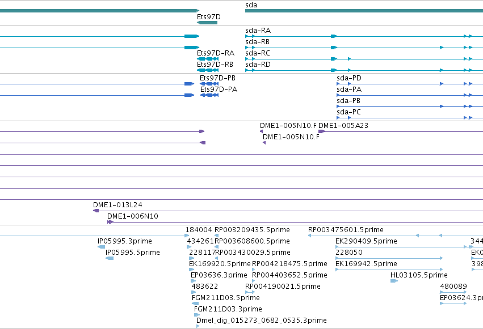The height and width of the screenshot is (329, 483).
Task: Select the DME1-013L24 feature label
Action: [x=117, y=205]
